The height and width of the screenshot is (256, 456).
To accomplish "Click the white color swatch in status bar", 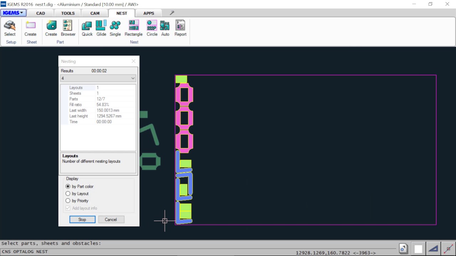I will pyautogui.click(x=418, y=249).
